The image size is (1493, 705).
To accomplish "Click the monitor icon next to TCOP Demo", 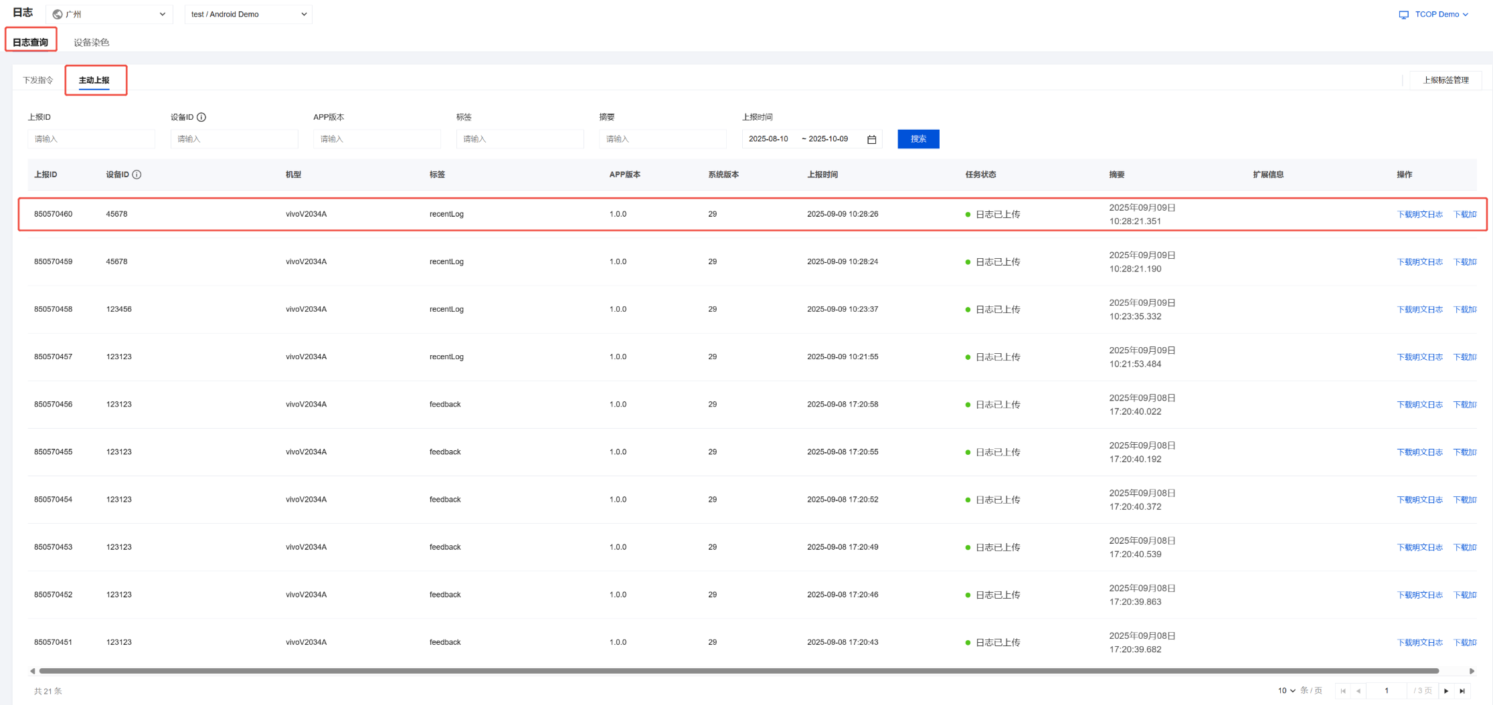I will [1403, 15].
